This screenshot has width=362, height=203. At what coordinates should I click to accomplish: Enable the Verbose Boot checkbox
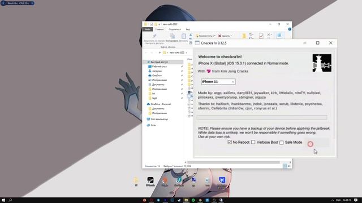point(253,142)
